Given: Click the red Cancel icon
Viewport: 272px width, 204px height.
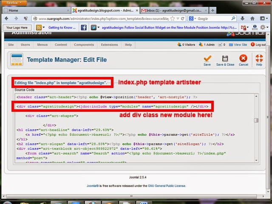Looking at the screenshot, I should point(243,58).
